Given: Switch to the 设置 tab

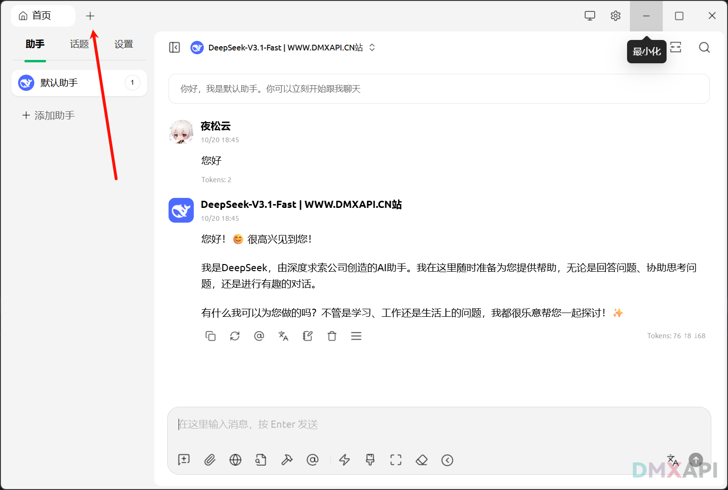Looking at the screenshot, I should (x=123, y=44).
